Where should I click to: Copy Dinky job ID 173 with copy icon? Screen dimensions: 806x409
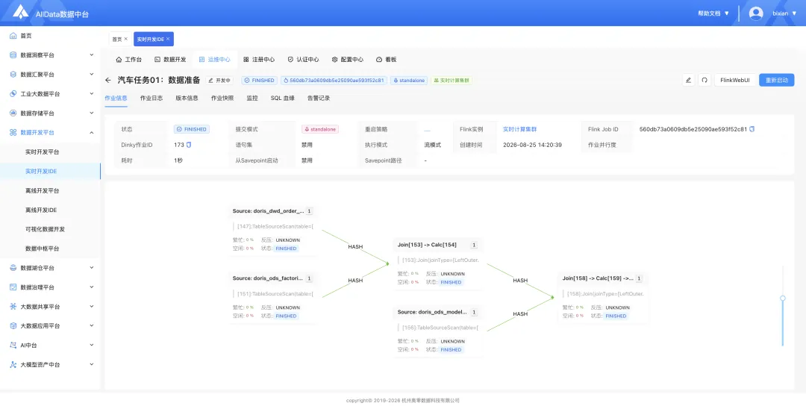point(189,145)
